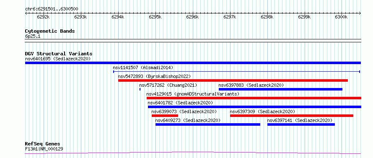Click the 6p25.1 cytogenetic band bar
The width and height of the screenshot is (373, 158).
pos(193,41)
